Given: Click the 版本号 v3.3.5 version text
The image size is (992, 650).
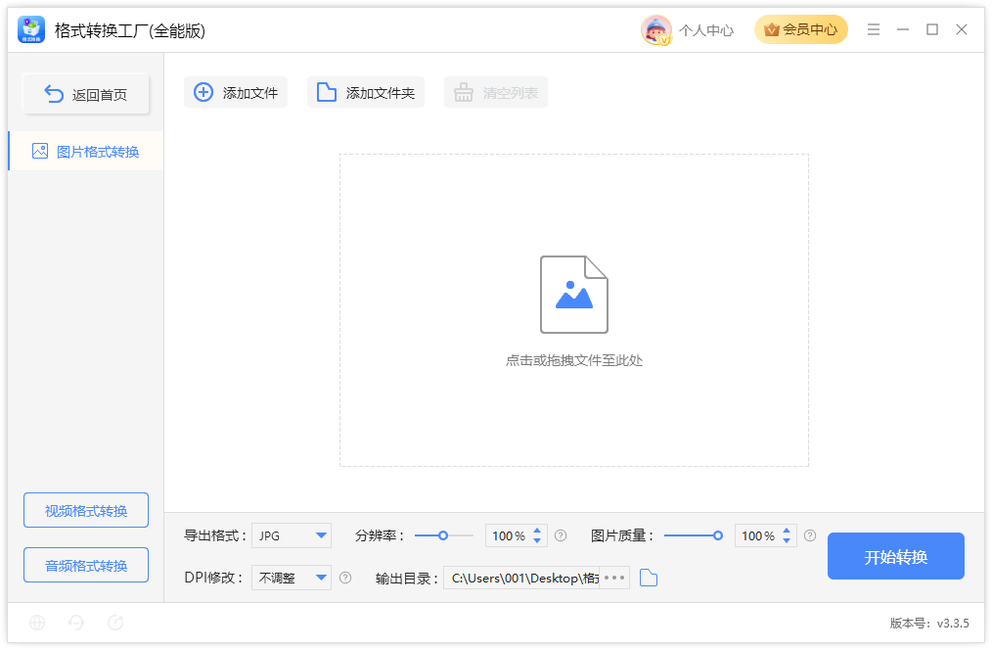Looking at the screenshot, I should tap(929, 624).
